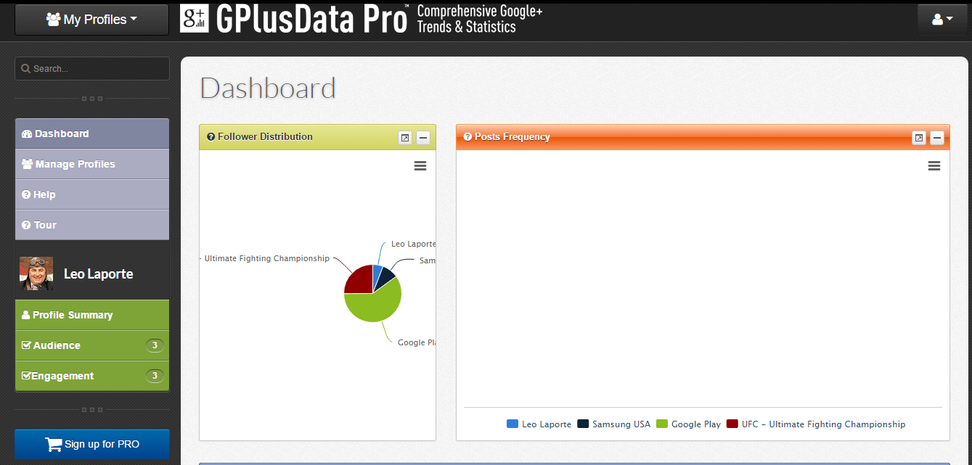Expand Posts Frequency widget to fullscreen
The width and height of the screenshot is (972, 465).
coord(919,137)
